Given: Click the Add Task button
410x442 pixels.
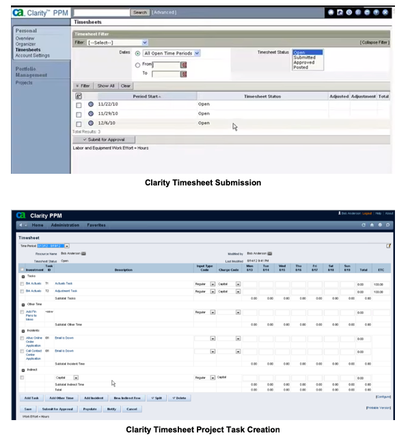Looking at the screenshot, I should point(31,398).
